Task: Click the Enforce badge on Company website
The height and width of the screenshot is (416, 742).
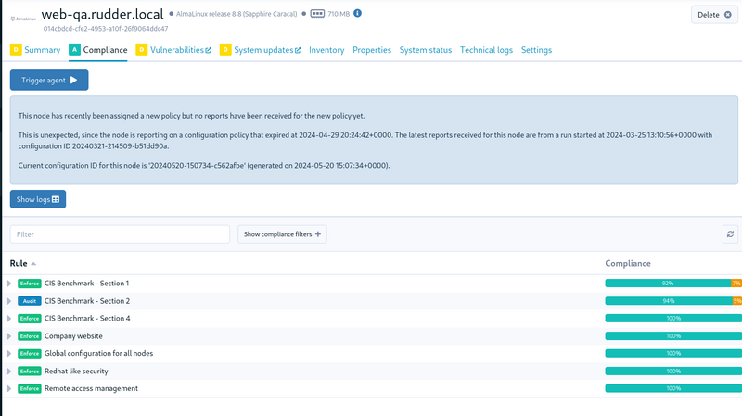Action: [30, 336]
